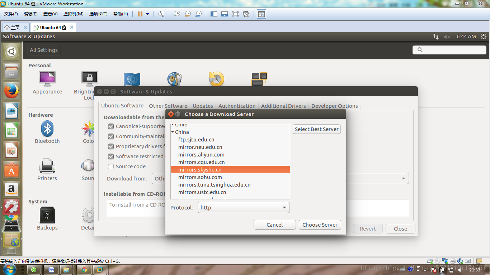Click the System Settings search field
This screenshot has width=490, height=275.
[449, 50]
